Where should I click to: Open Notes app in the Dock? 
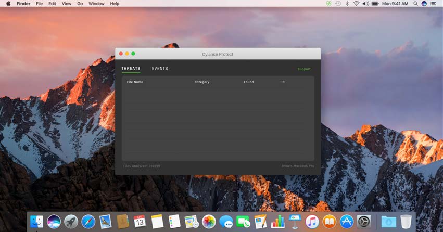157,221
